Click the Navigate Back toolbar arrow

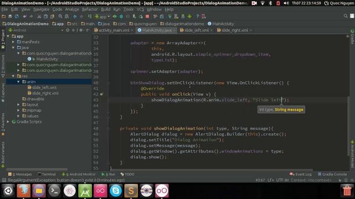75,16
